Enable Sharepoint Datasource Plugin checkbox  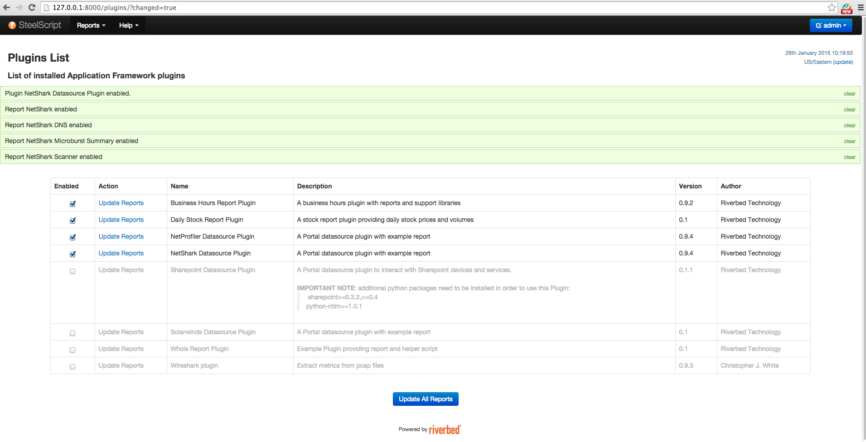click(73, 271)
